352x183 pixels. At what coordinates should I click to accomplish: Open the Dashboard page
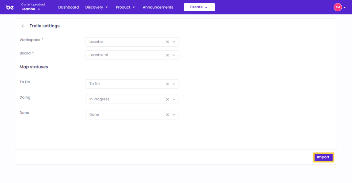click(68, 7)
